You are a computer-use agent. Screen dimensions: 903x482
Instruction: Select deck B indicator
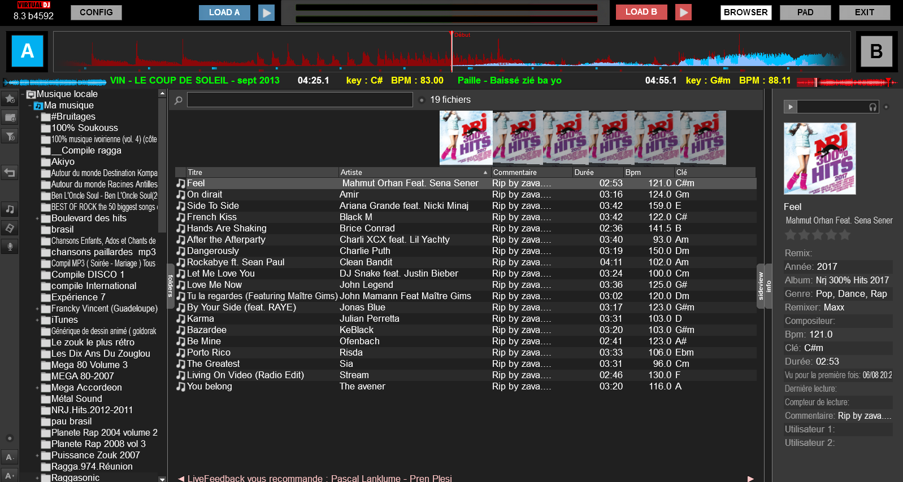click(x=876, y=51)
